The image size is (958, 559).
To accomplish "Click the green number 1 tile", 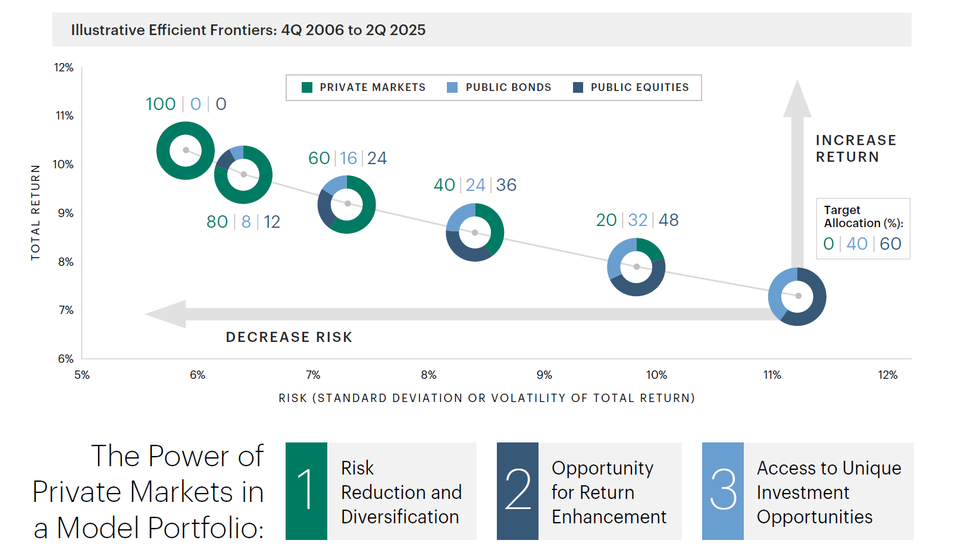I will 306,491.
